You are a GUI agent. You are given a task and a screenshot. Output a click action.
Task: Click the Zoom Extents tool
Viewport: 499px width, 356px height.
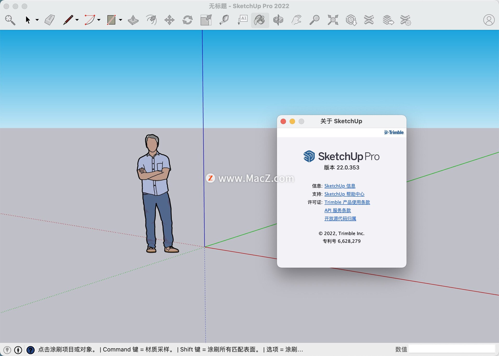tap(333, 20)
